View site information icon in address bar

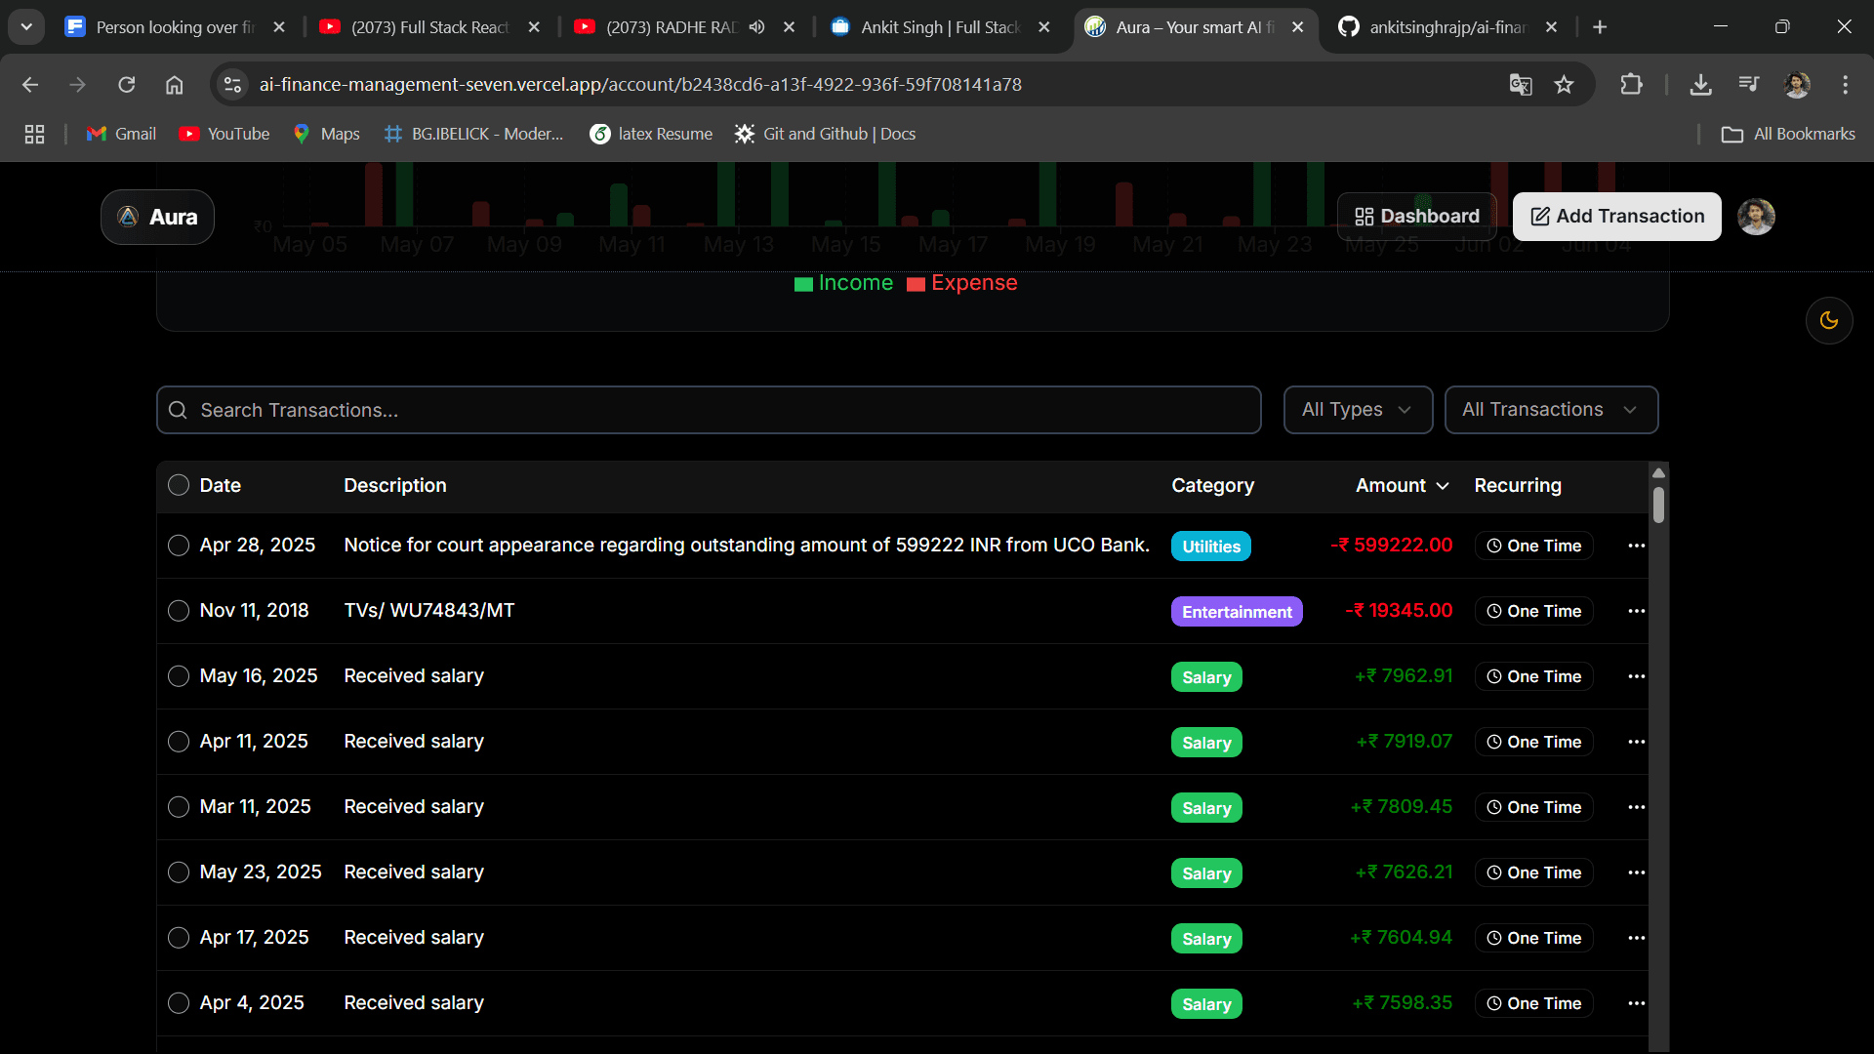coord(232,85)
